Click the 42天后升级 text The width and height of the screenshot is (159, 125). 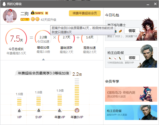coord(48,20)
